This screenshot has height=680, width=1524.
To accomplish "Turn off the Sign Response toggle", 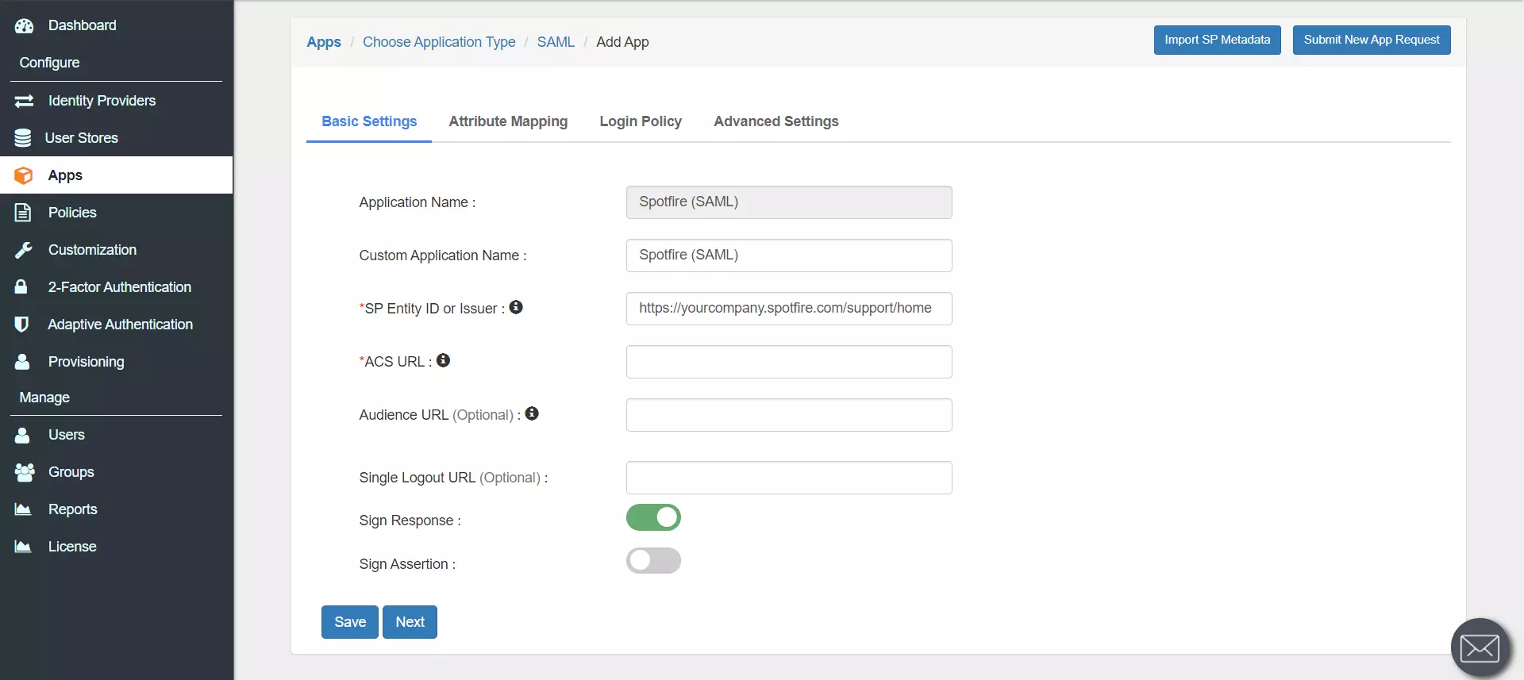I will [653, 517].
